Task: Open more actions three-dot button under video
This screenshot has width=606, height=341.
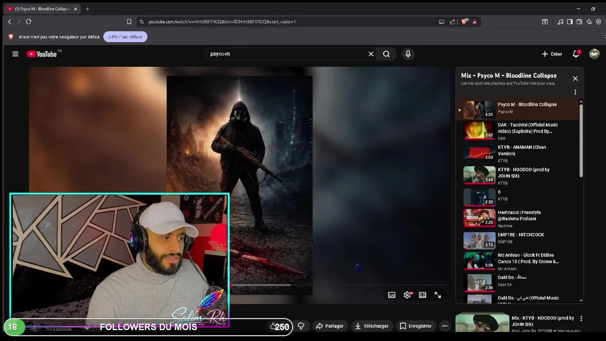Action: tap(445, 326)
